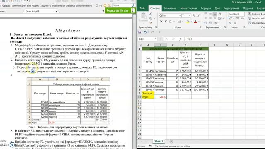Expand the Name Box B10 dropdown arrow
The image size is (265, 149).
(x=155, y=39)
